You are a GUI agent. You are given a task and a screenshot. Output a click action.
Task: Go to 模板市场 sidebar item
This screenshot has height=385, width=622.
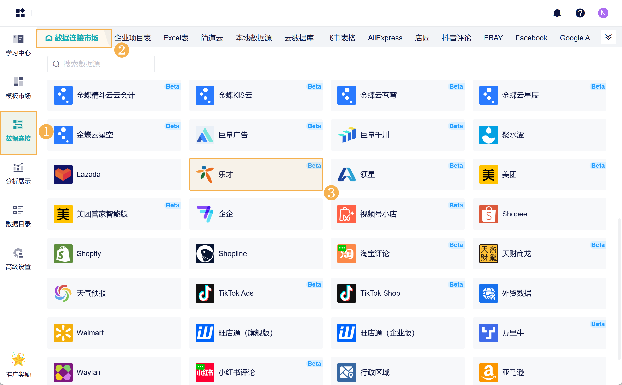pyautogui.click(x=18, y=88)
